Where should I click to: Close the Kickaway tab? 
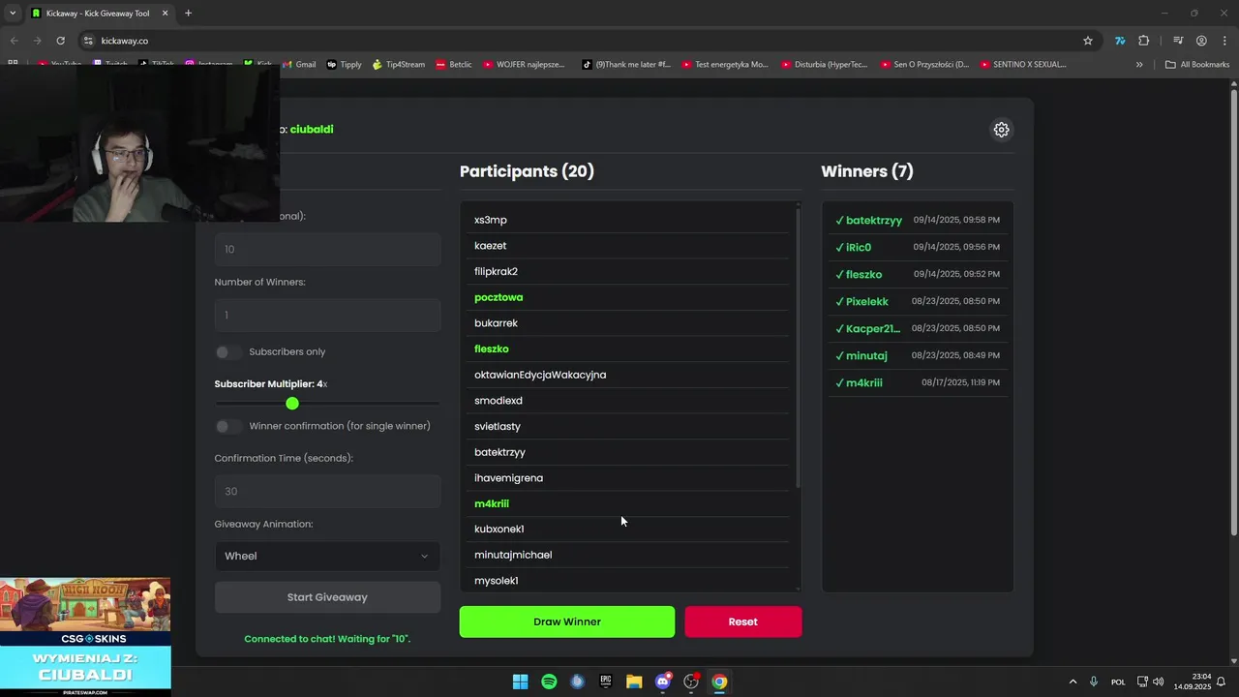(x=165, y=14)
